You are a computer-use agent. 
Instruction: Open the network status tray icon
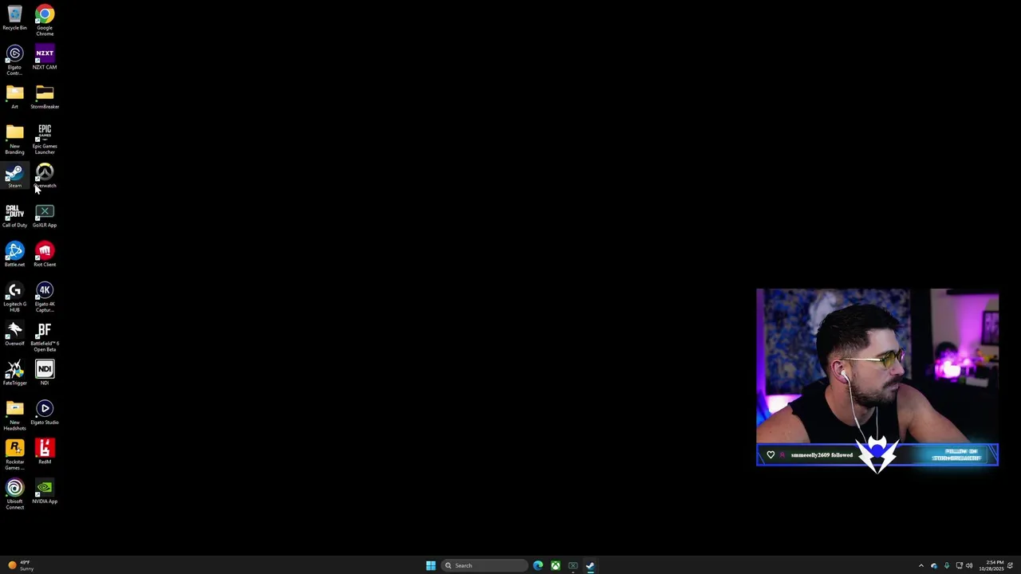[x=959, y=565]
